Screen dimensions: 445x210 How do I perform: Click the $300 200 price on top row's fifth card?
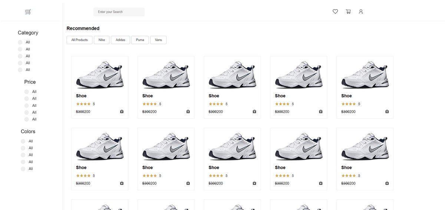coord(349,111)
